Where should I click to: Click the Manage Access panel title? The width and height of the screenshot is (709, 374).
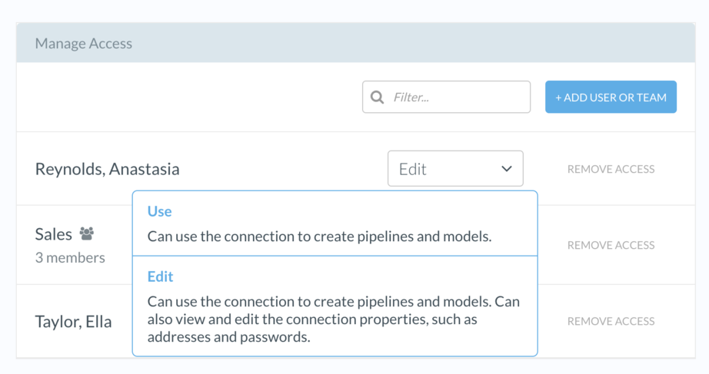click(x=84, y=44)
